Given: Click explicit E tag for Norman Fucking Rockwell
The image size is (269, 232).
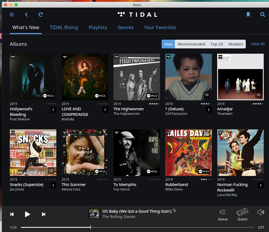Looking at the screenshot, I should pyautogui.click(x=261, y=185).
